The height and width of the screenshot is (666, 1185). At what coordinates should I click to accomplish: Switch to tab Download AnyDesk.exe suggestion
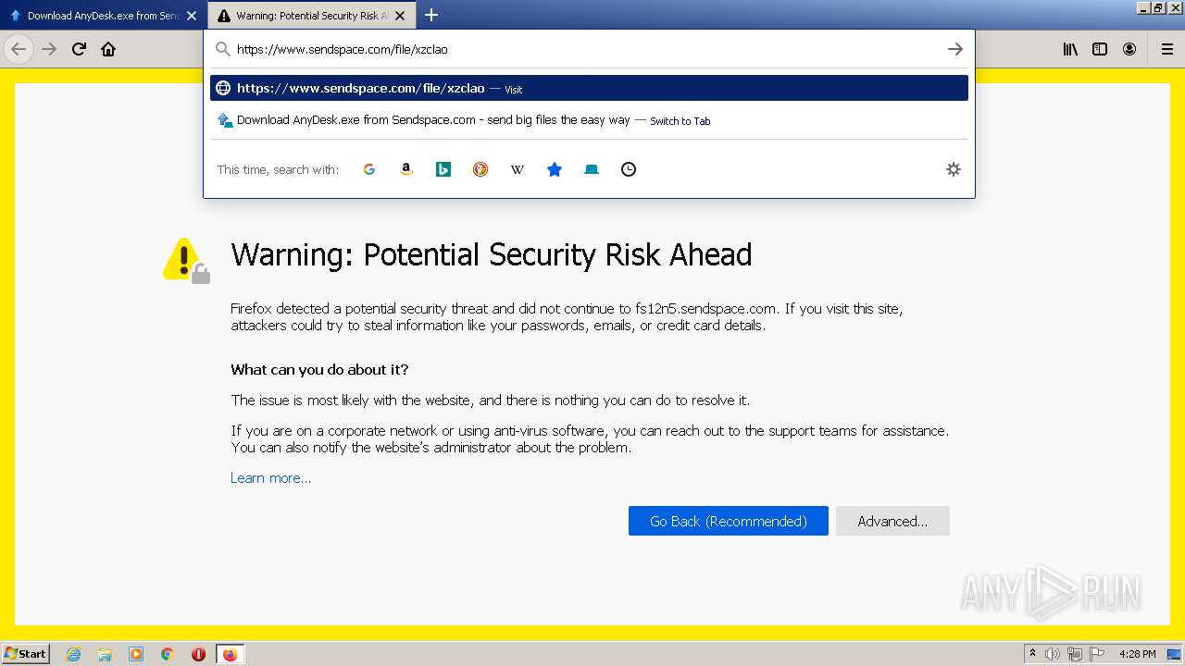pos(589,120)
